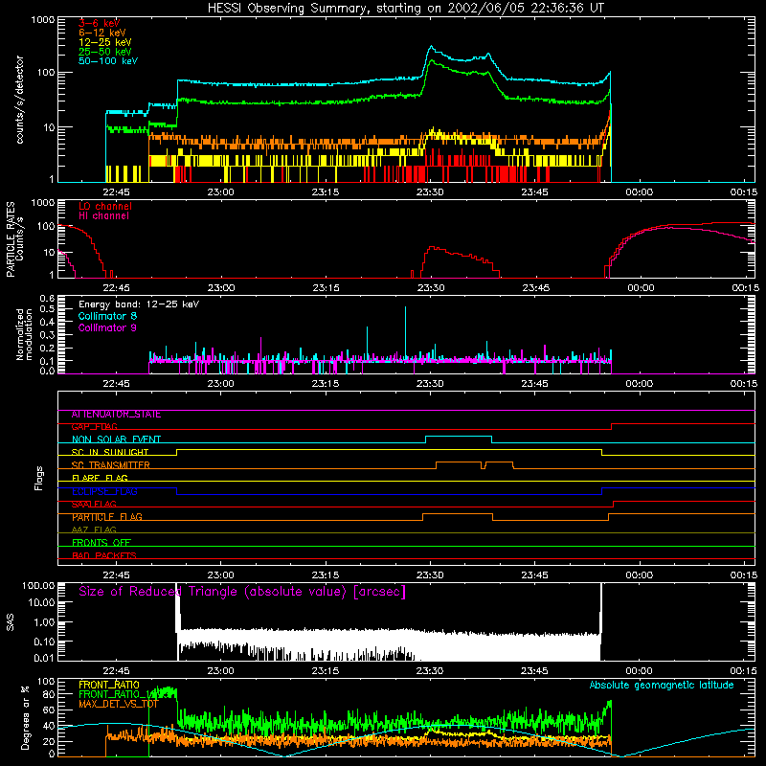Viewport: 766px width, 766px height.
Task: Click '23:45' time label under the modulation panel
Action: click(534, 384)
